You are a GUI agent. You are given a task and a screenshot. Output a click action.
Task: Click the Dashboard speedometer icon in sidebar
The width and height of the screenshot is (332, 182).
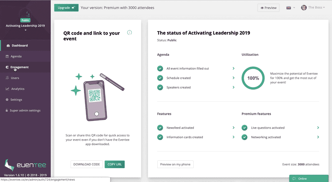coord(8,46)
